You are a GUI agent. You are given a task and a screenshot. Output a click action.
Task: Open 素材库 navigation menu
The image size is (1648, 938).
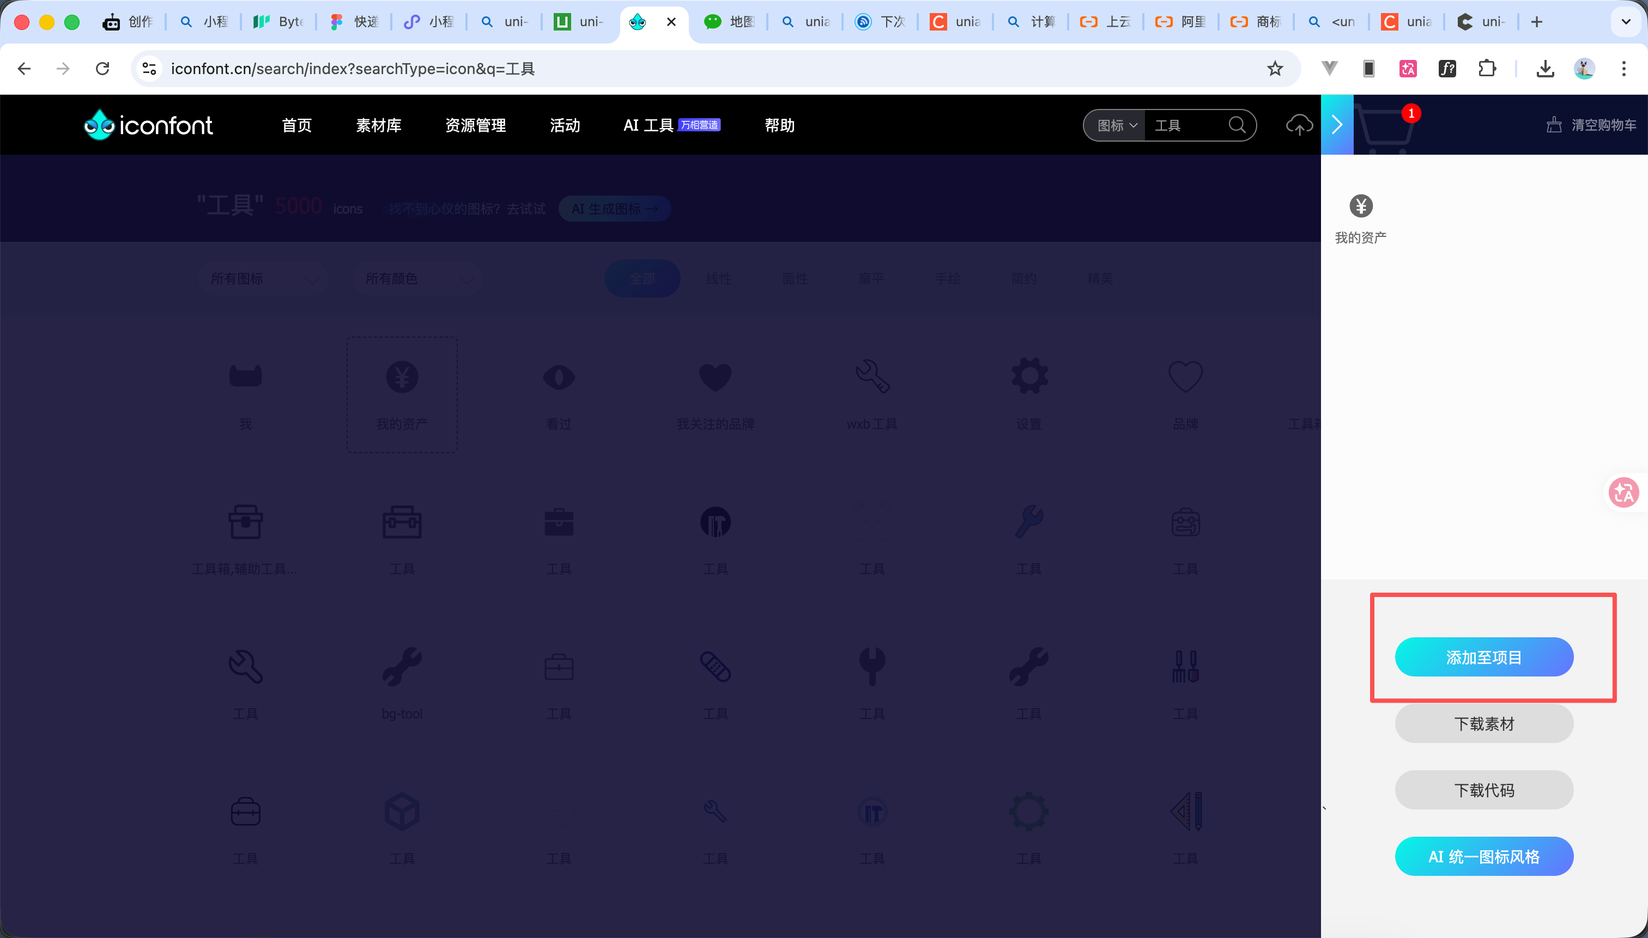(378, 125)
